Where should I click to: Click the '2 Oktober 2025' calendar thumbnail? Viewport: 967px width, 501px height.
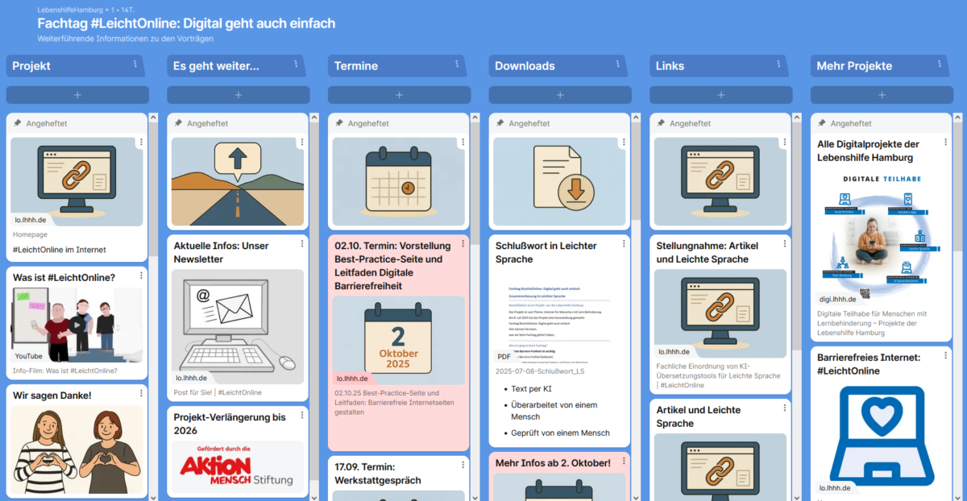(x=398, y=337)
